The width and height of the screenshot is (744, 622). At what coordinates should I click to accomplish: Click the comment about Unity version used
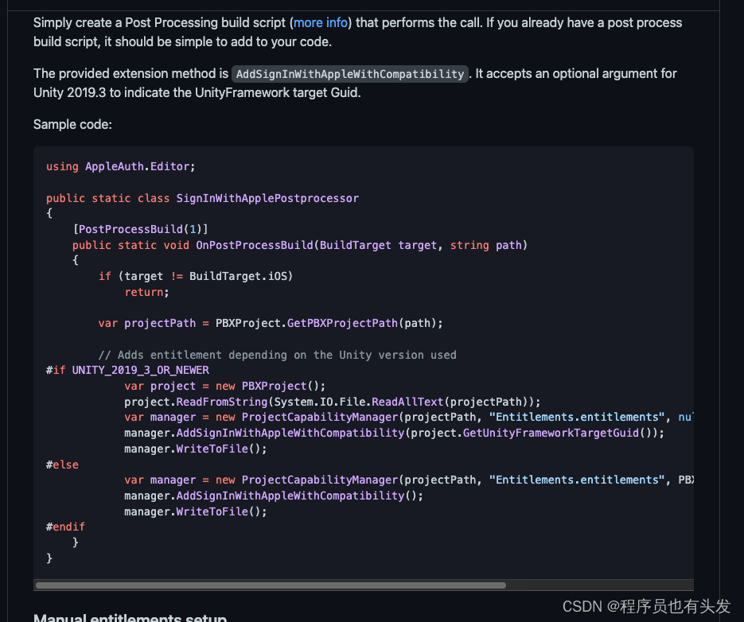tap(277, 355)
